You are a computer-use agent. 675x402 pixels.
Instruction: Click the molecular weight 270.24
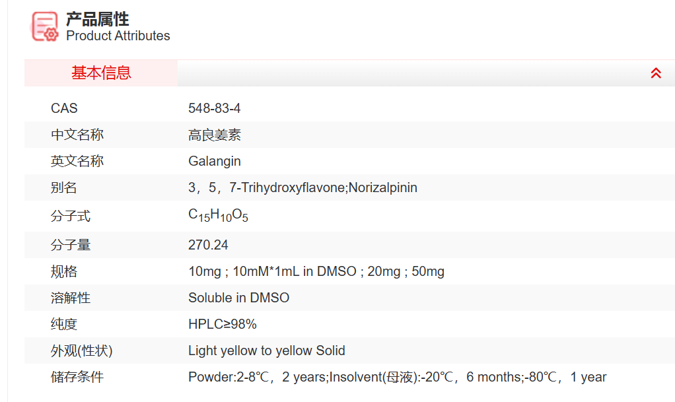208,245
